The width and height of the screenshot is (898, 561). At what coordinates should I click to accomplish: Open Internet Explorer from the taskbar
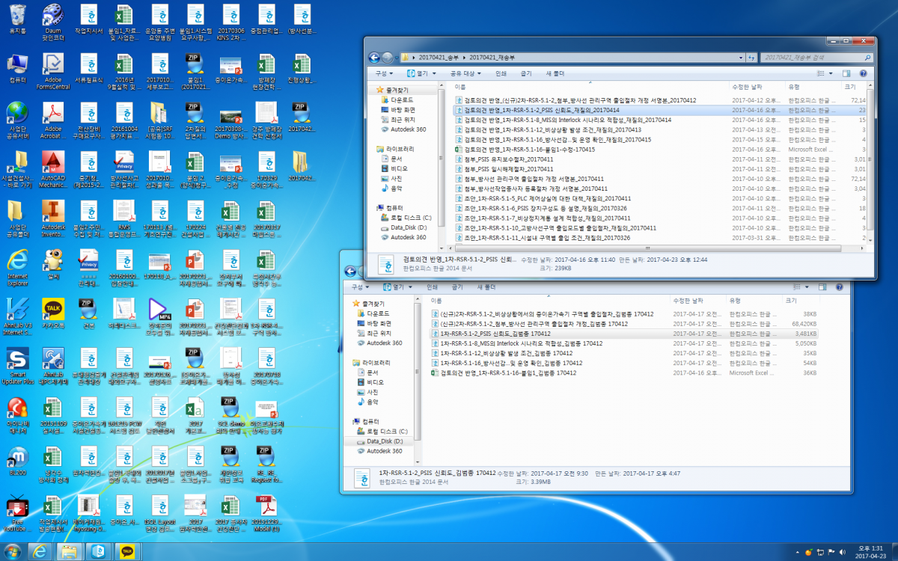click(x=40, y=551)
